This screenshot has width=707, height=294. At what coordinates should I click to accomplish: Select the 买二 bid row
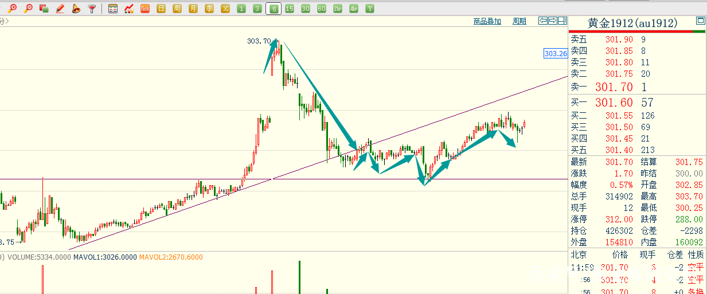pyautogui.click(x=637, y=116)
